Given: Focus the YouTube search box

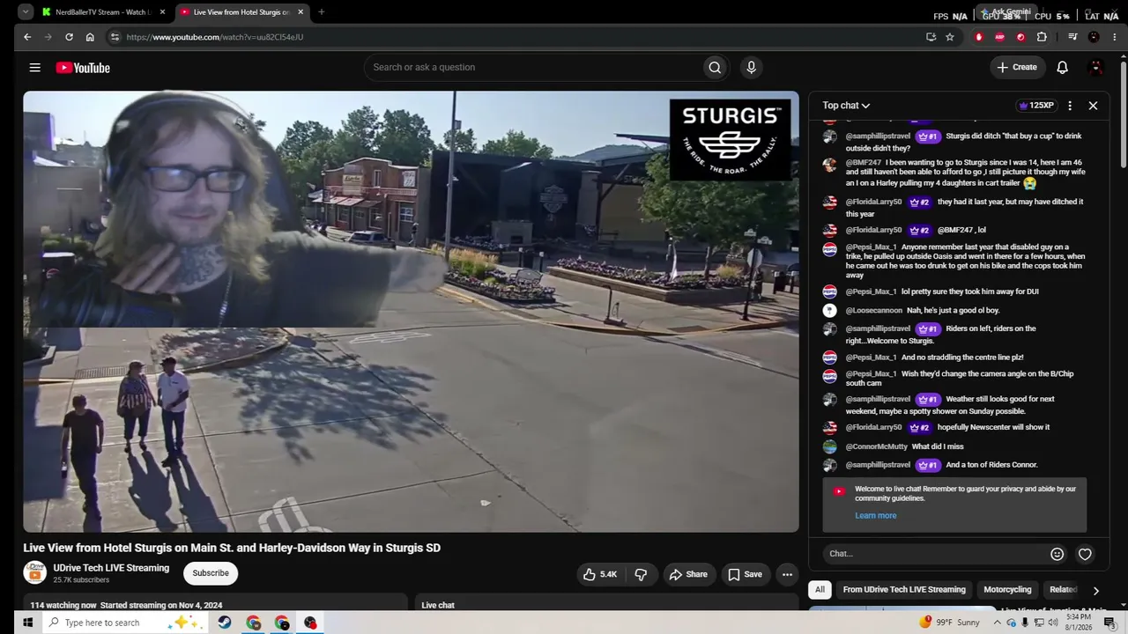Looking at the screenshot, I should point(534,68).
